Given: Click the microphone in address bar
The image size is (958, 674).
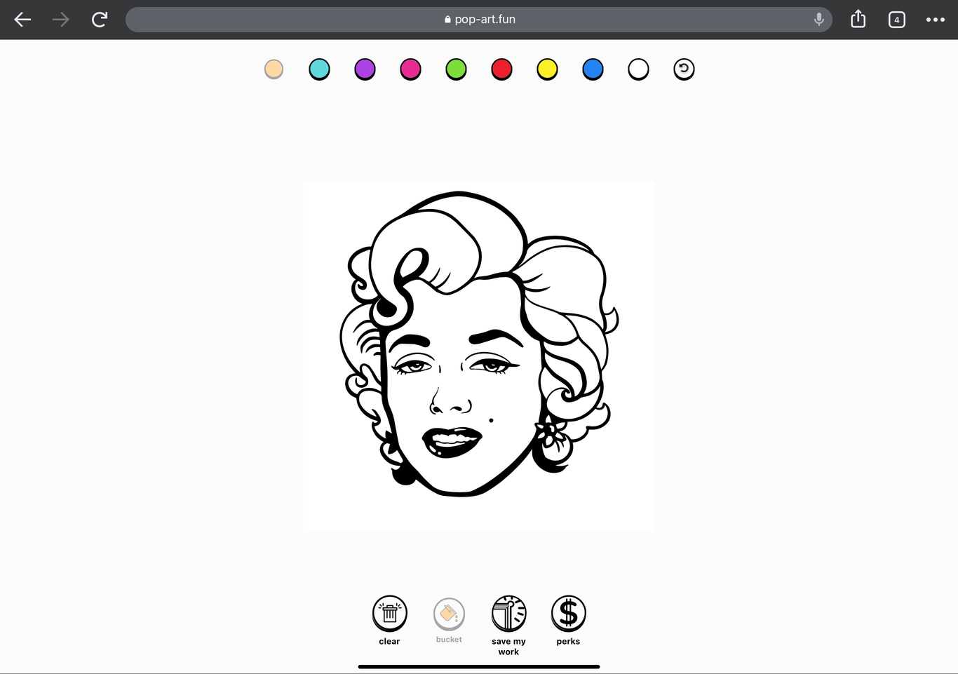Looking at the screenshot, I should pos(818,20).
